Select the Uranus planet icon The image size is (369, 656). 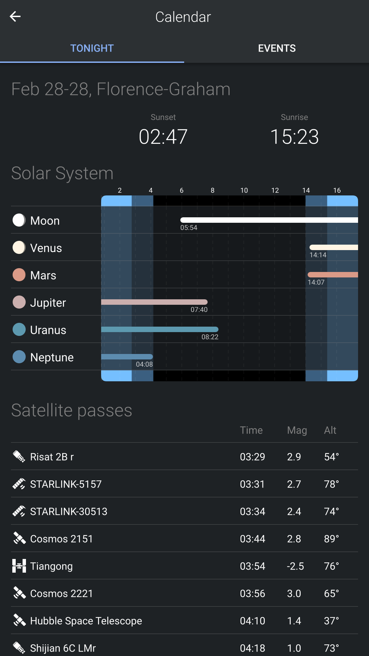(19, 330)
